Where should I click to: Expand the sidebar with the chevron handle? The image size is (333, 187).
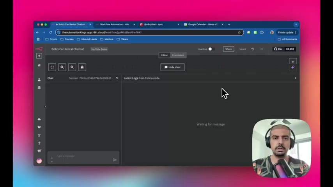pos(45,107)
